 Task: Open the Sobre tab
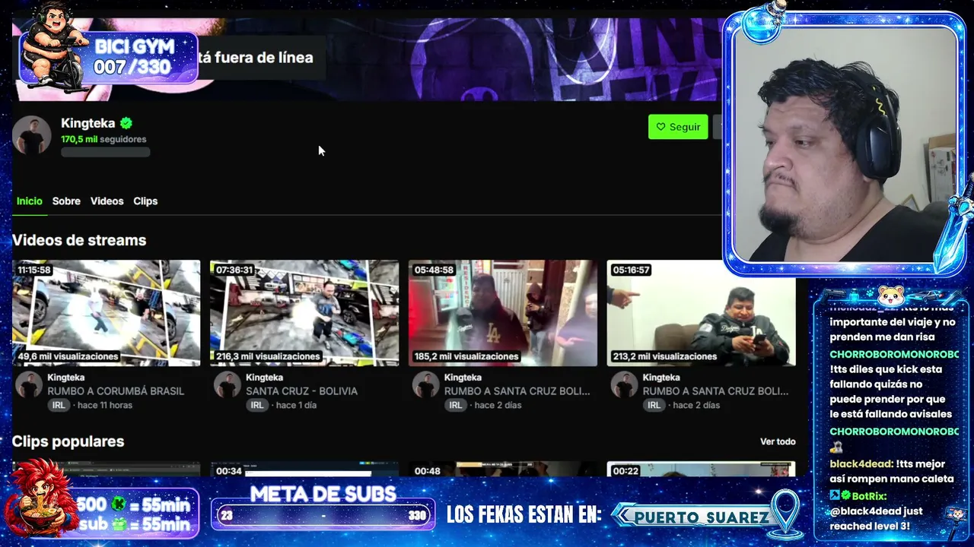click(x=66, y=201)
